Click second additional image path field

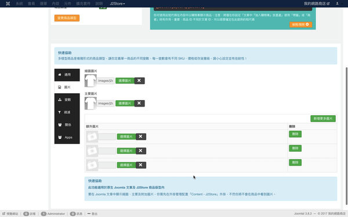click(107, 151)
